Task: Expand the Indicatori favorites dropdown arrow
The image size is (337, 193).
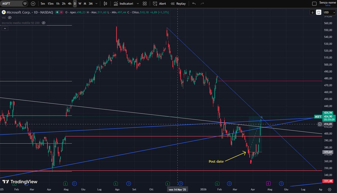Action: [x=138, y=4]
